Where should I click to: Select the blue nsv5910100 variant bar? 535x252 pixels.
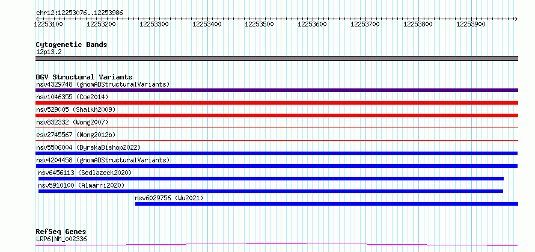pyautogui.click(x=271, y=191)
